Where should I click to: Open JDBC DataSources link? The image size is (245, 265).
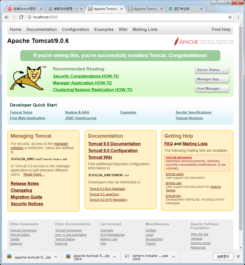pos(81,118)
